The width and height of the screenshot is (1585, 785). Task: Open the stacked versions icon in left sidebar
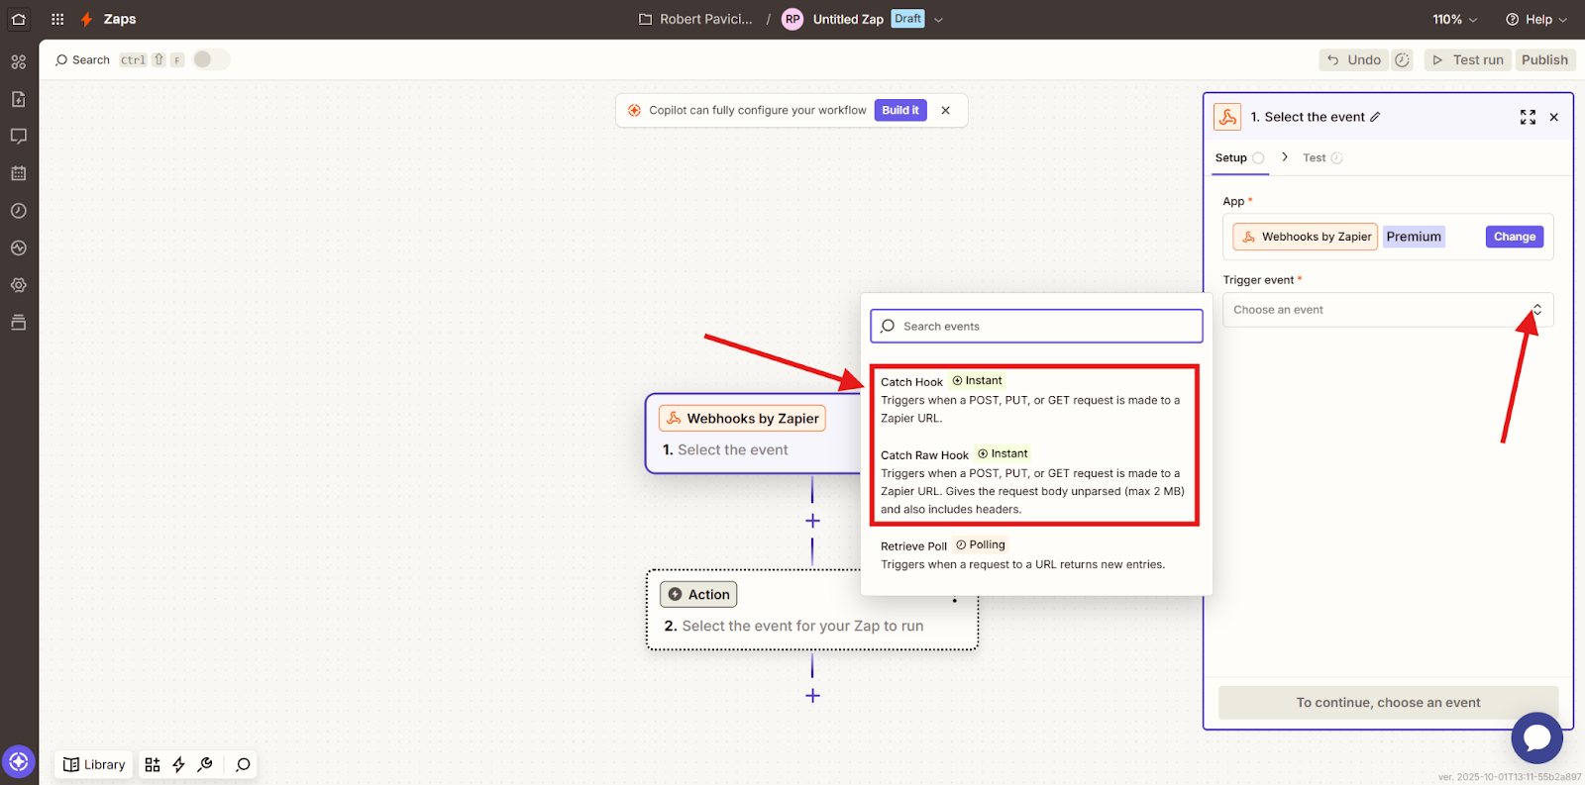(x=19, y=323)
